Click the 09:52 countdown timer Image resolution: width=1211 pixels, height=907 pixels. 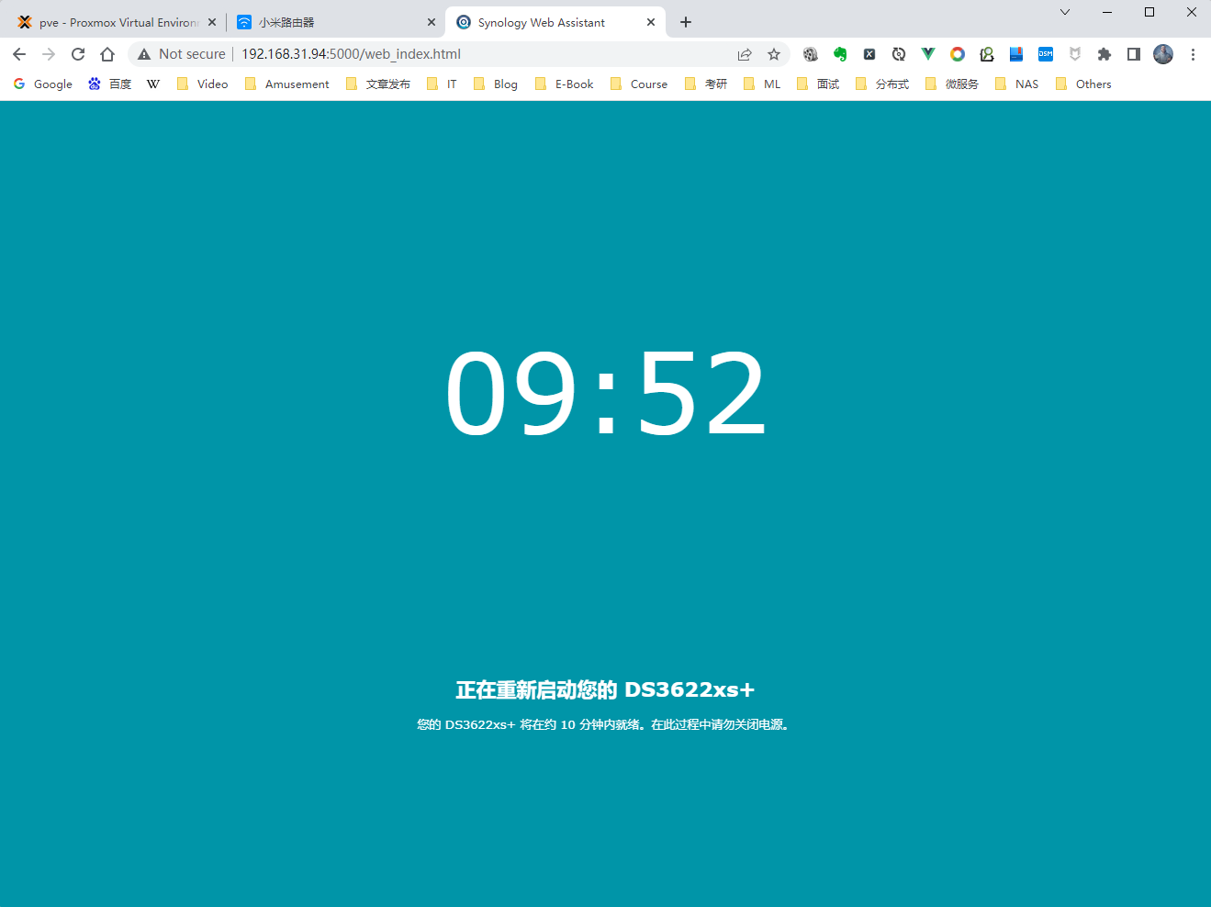(x=606, y=392)
